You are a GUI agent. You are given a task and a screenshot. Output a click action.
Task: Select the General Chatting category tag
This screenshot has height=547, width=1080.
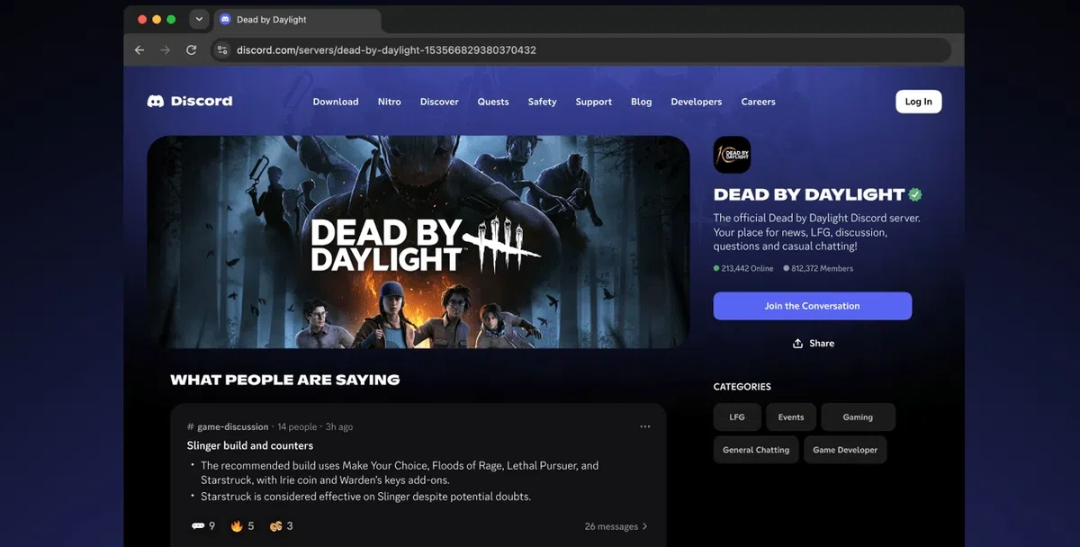[x=756, y=450]
